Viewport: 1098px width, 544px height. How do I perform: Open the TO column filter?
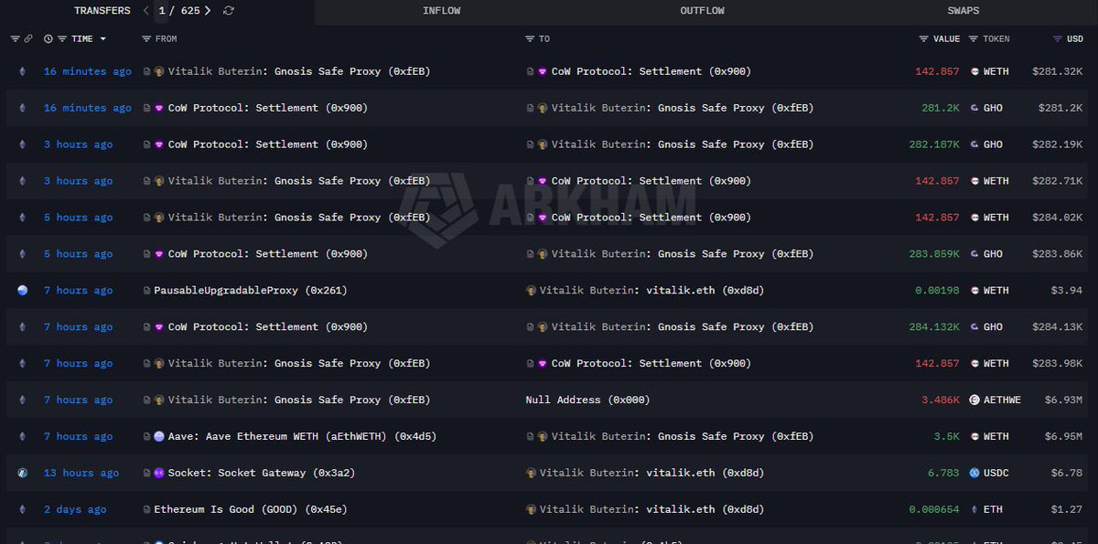point(530,39)
